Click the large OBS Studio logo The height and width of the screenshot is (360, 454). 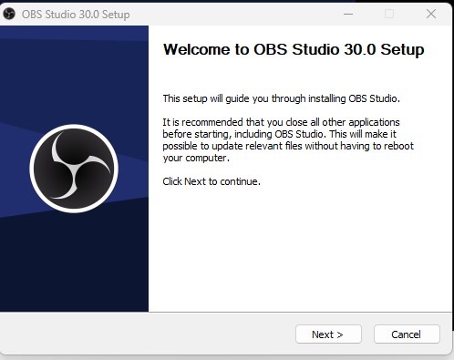74,169
